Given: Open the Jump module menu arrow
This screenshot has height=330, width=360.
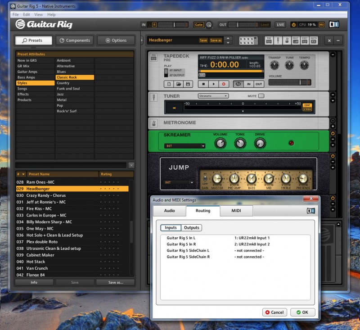Looking at the screenshot, I should (333, 167).
